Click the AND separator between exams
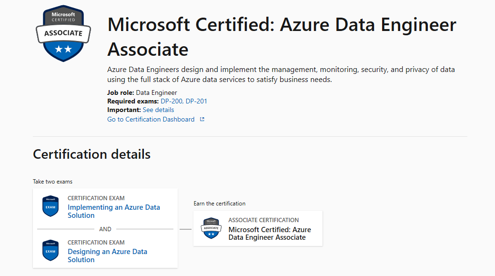The width and height of the screenshot is (495, 276). tap(105, 229)
